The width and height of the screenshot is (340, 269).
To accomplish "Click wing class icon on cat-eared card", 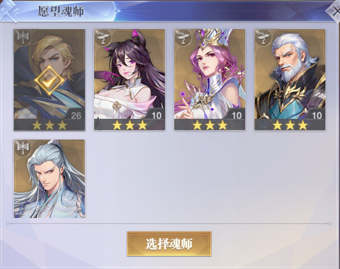I will pyautogui.click(x=103, y=38).
